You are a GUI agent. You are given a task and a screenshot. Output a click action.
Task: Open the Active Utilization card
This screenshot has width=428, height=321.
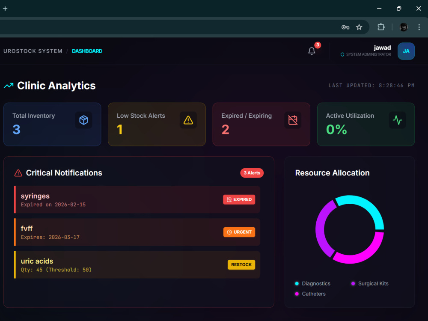coord(366,124)
